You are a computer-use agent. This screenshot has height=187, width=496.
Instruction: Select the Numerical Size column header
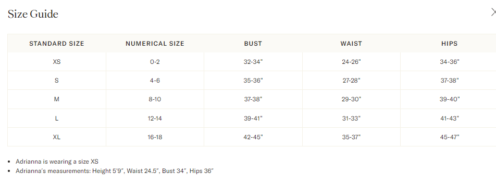click(x=155, y=44)
